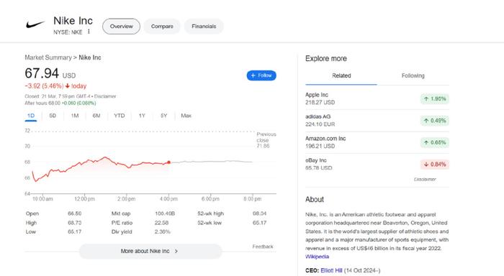Select the 6M chart range
The width and height of the screenshot is (504, 276).
tap(96, 116)
